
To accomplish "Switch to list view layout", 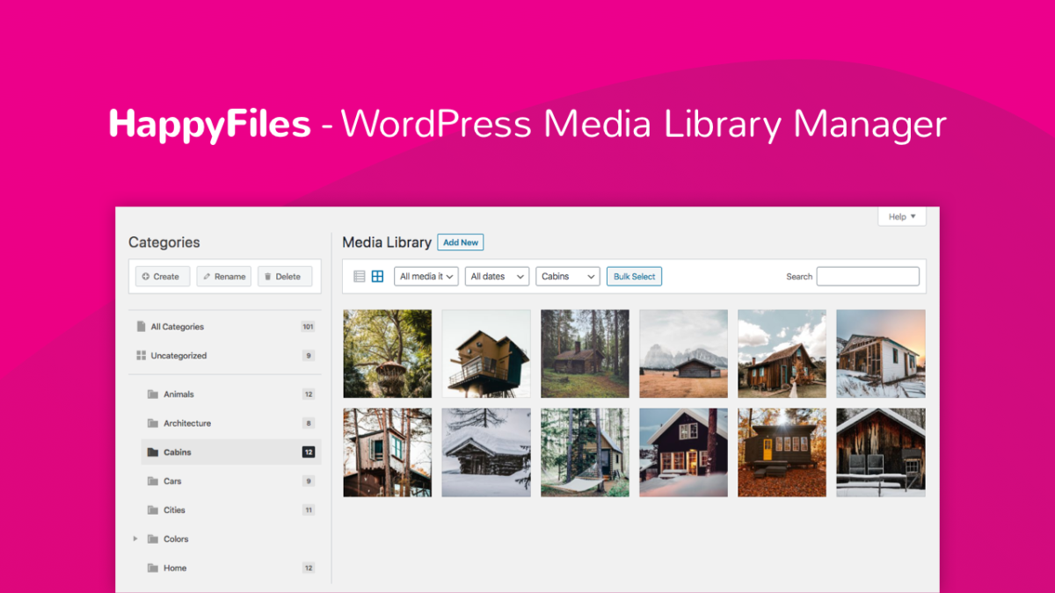I will [359, 276].
